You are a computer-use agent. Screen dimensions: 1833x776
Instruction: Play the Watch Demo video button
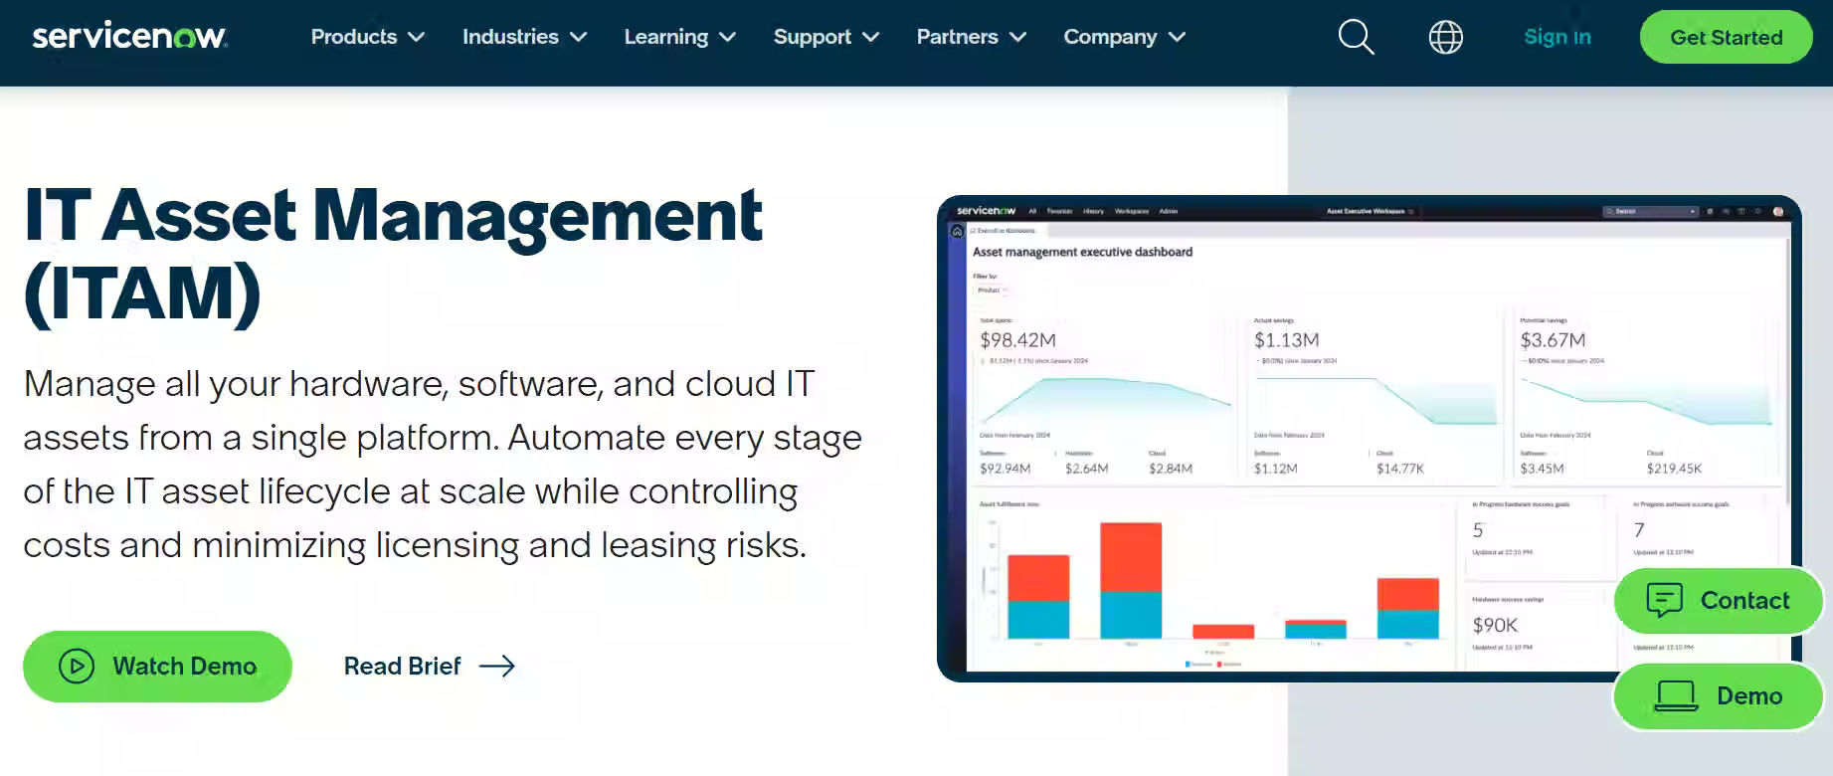tap(157, 666)
